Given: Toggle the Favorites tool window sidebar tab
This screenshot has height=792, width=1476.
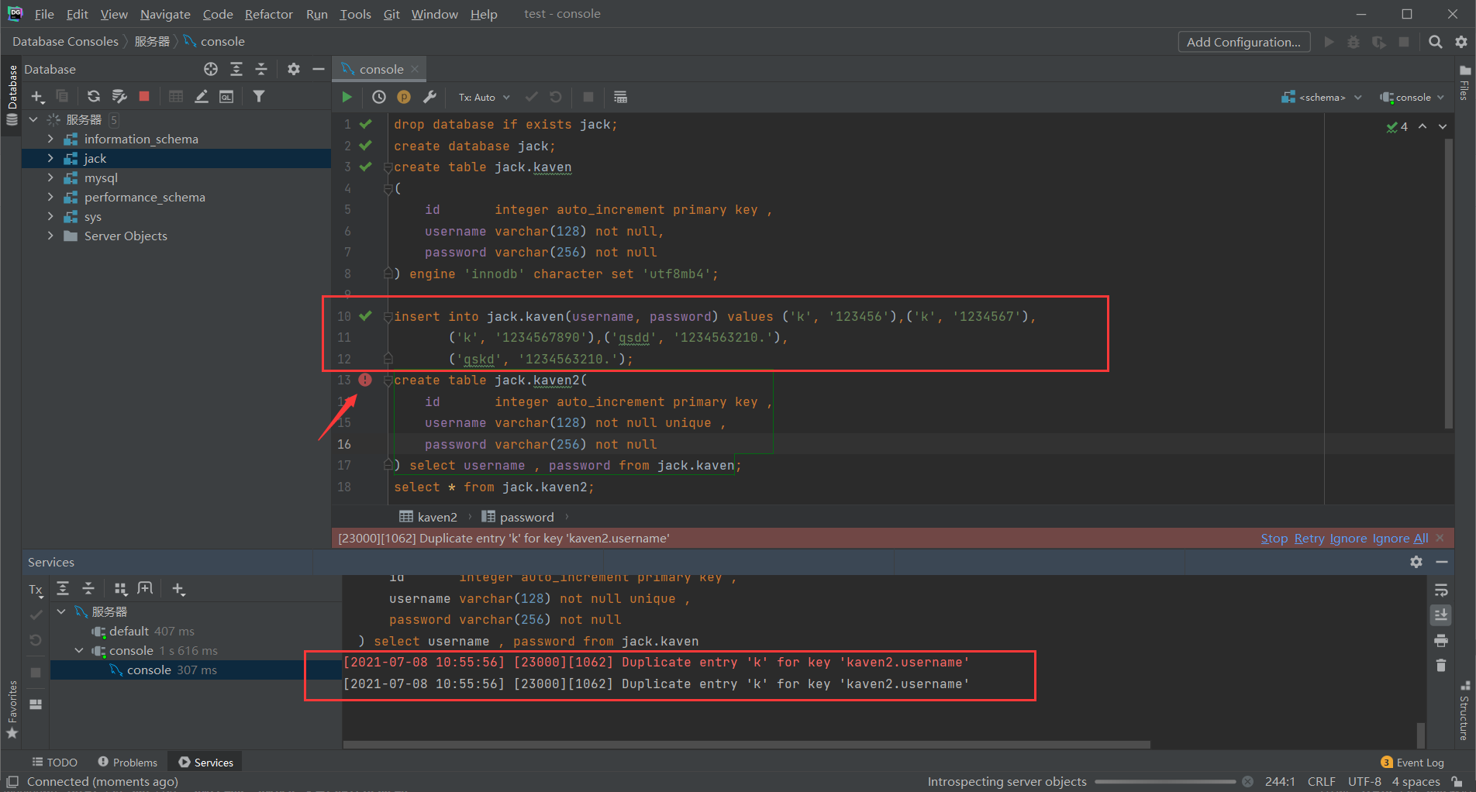Looking at the screenshot, I should pyautogui.click(x=12, y=709).
